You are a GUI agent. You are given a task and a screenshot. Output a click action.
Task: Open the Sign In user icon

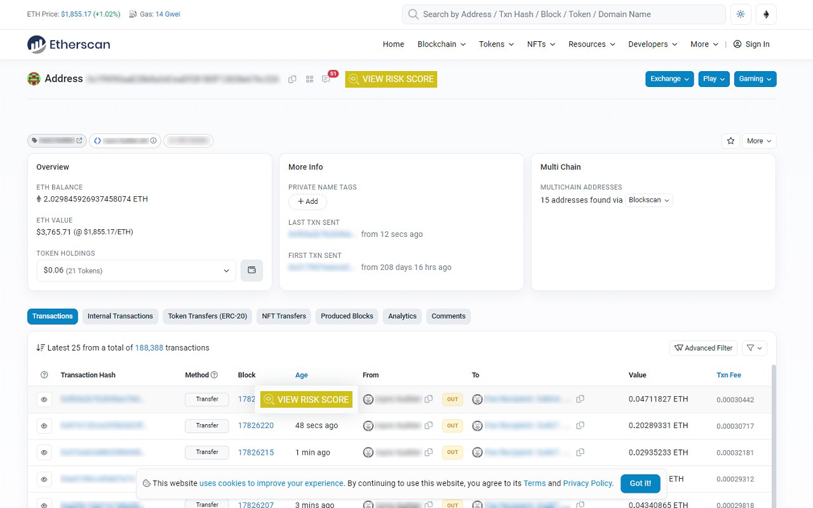tap(737, 44)
